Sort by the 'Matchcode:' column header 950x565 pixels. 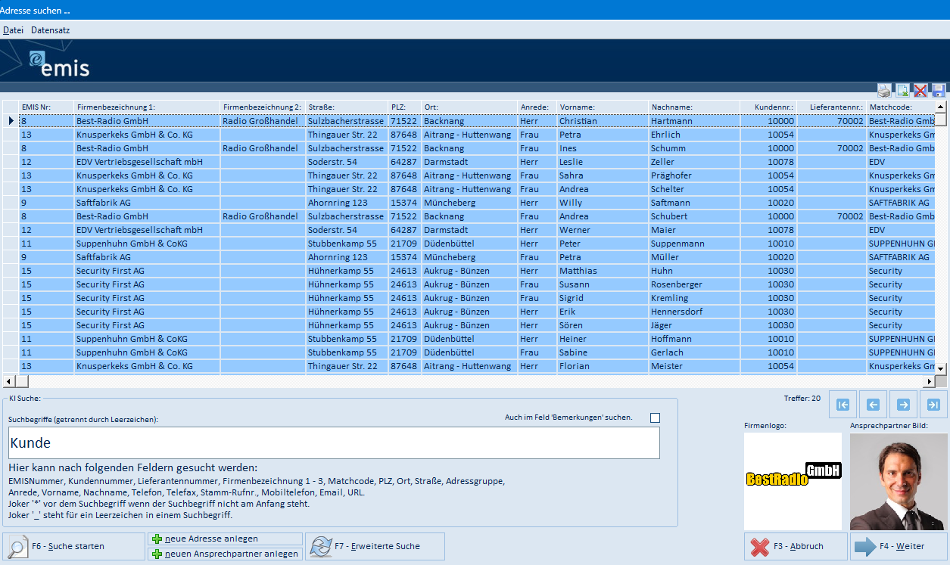(901, 107)
